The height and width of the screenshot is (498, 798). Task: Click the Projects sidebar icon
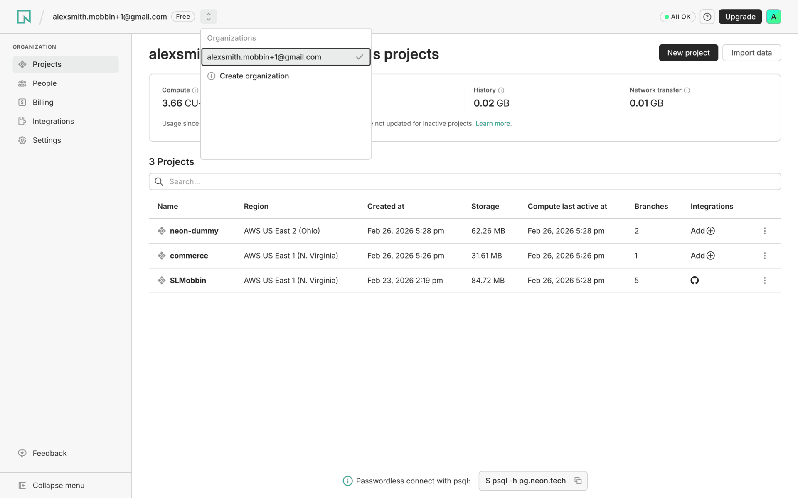click(x=22, y=64)
